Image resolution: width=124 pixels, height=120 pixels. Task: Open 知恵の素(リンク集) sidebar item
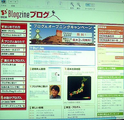click(13, 87)
